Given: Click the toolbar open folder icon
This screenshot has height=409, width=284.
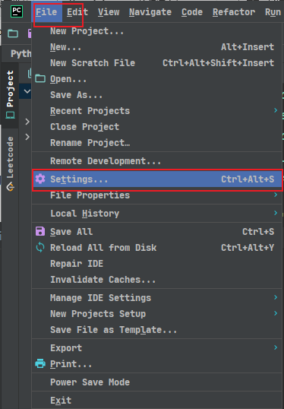Looking at the screenshot, I should click(x=13, y=33).
